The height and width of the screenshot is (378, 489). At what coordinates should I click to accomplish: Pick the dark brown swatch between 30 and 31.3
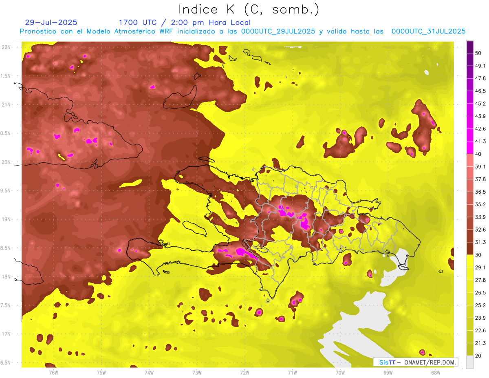pos(470,248)
